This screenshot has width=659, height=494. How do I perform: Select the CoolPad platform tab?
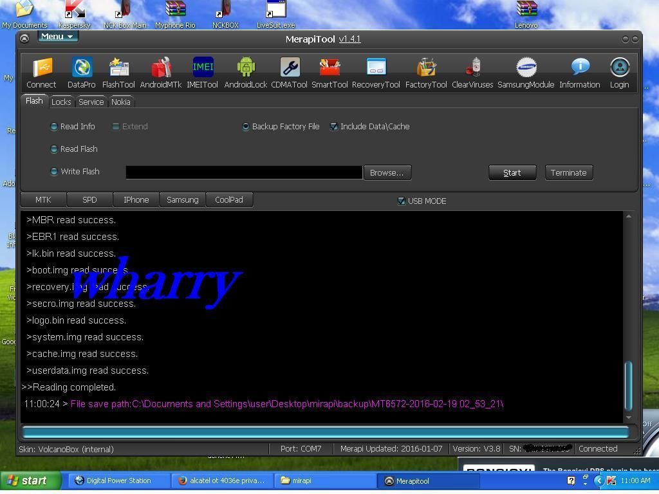[x=229, y=200]
